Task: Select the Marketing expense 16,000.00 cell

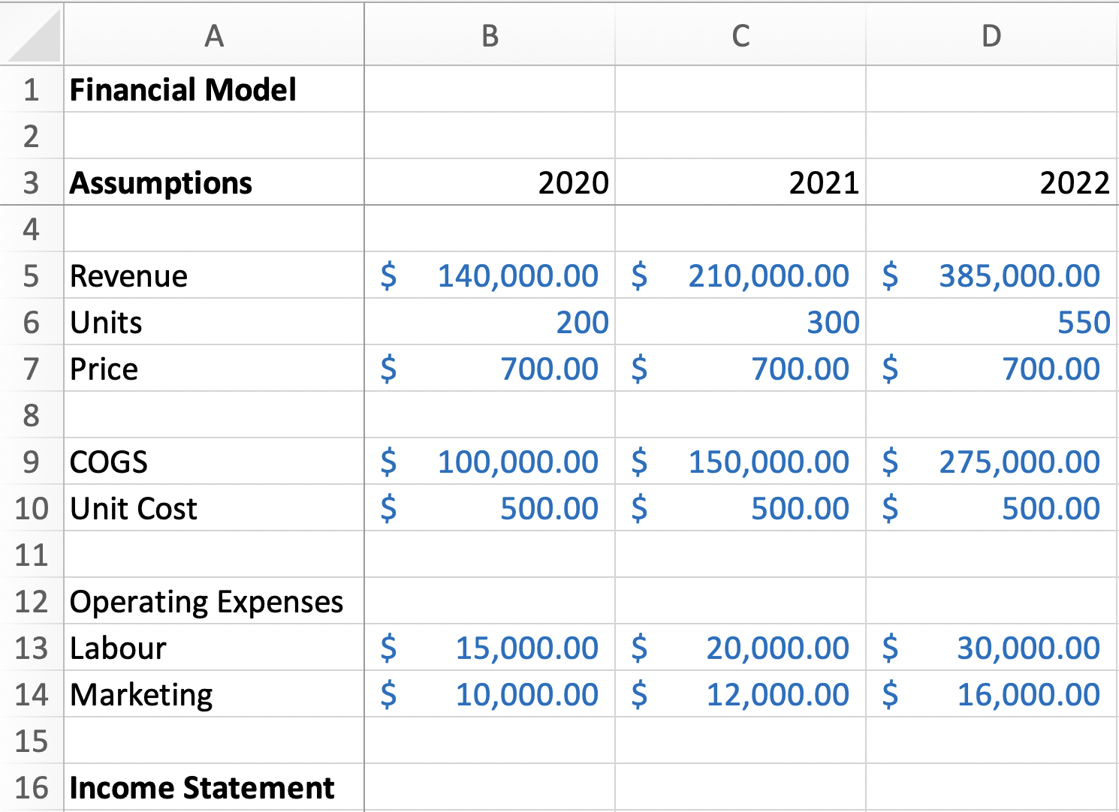Action: (991, 694)
